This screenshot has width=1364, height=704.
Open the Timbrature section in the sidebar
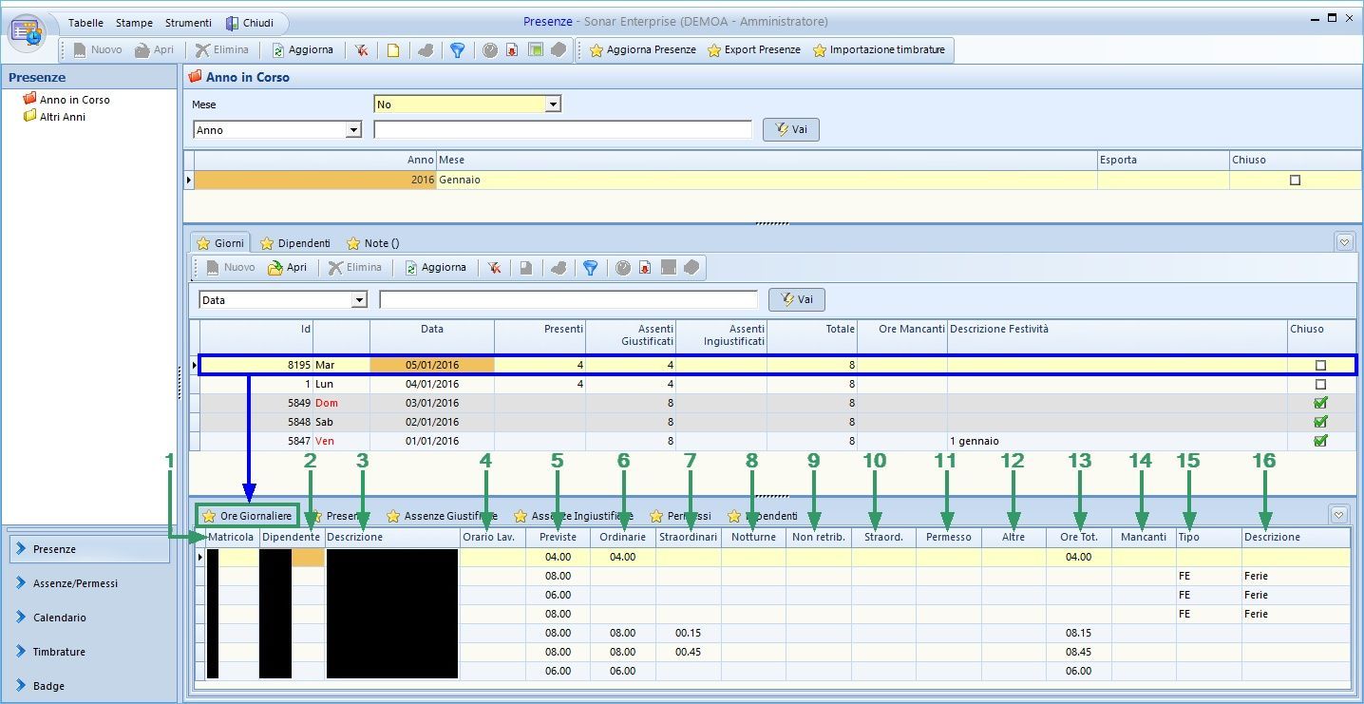[59, 652]
